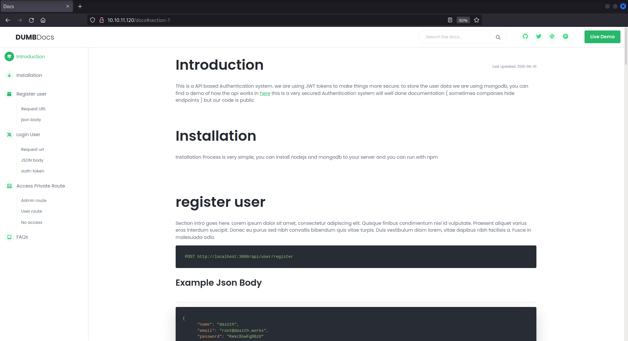Go to browser home page
This screenshot has width=628, height=341.
[x=43, y=20]
